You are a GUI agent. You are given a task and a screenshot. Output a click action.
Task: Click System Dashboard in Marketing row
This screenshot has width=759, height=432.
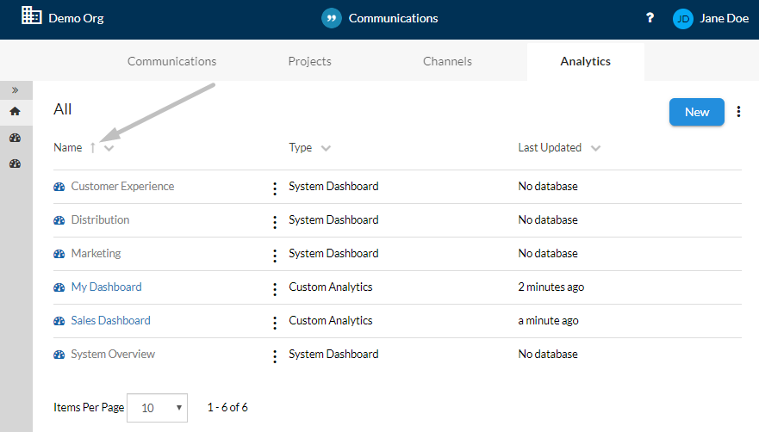point(333,254)
